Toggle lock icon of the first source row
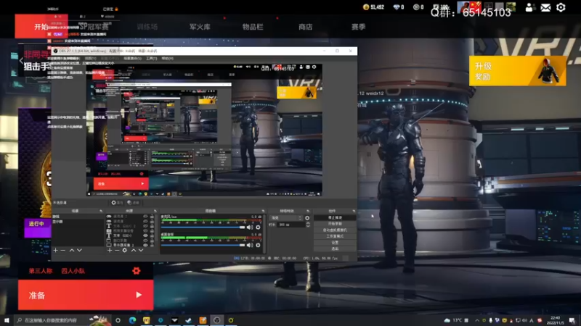The image size is (581, 326). click(152, 216)
